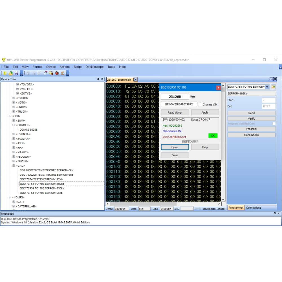The height and width of the screenshot is (282, 282).
Task: Collapse the ECU tree node
Action: click(10, 116)
